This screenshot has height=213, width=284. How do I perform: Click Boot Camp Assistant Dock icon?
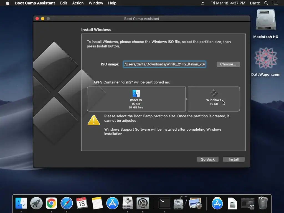tap(128, 203)
